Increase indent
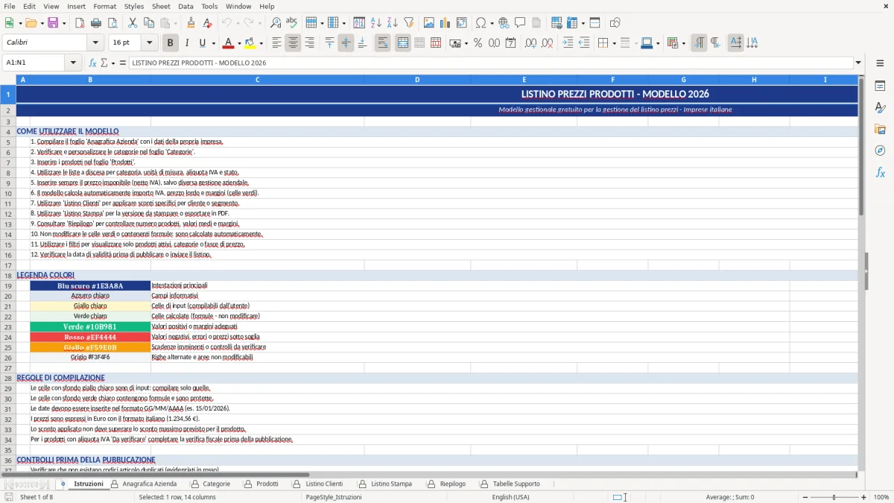This screenshot has height=503, width=894. tap(568, 43)
